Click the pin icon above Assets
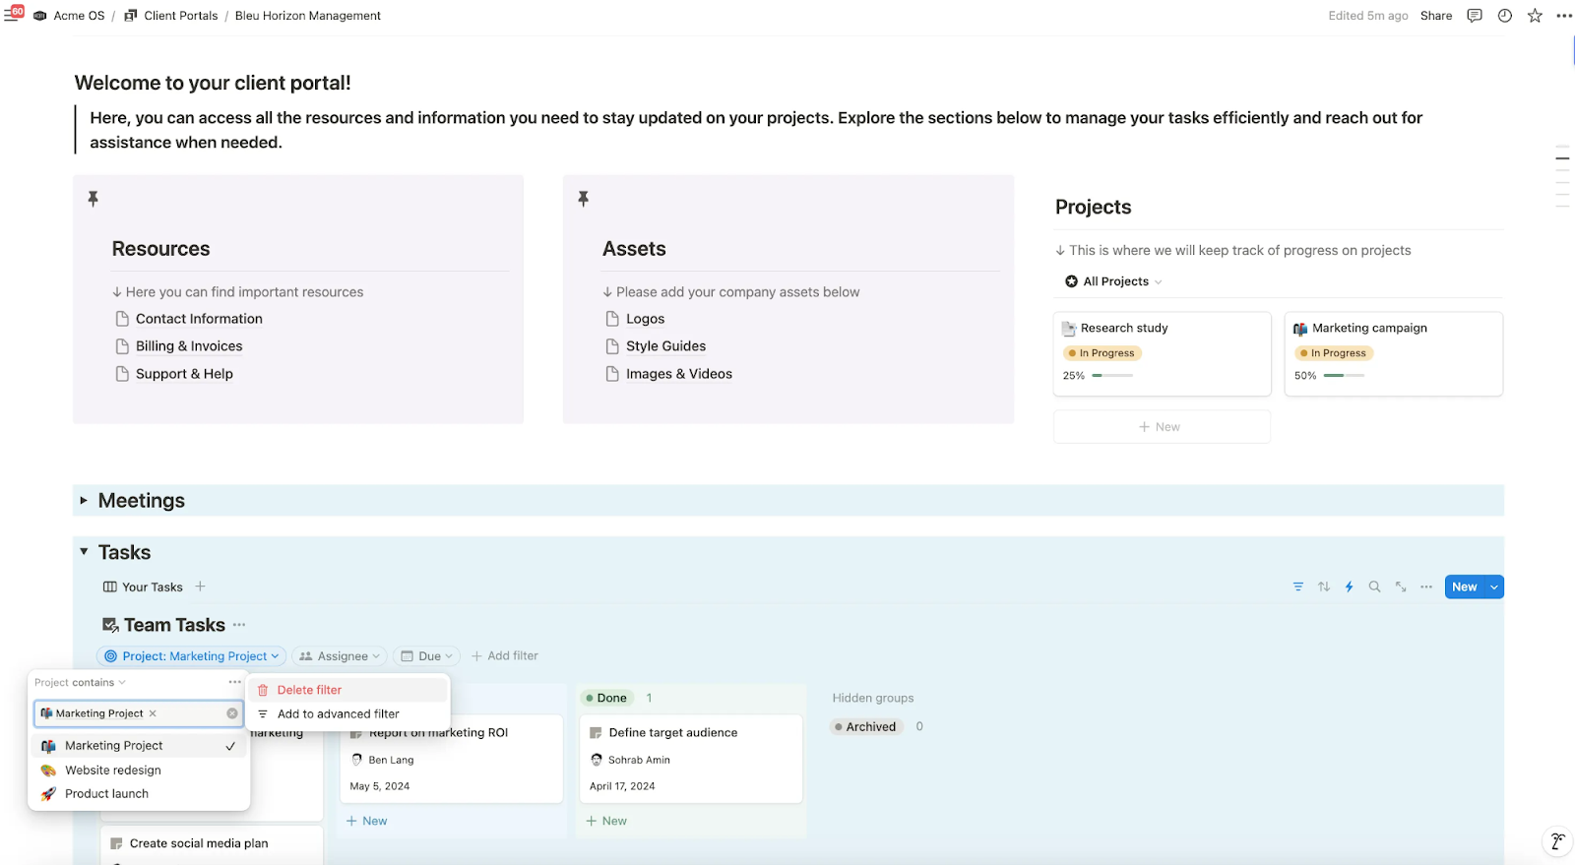The image size is (1575, 865). click(x=584, y=199)
